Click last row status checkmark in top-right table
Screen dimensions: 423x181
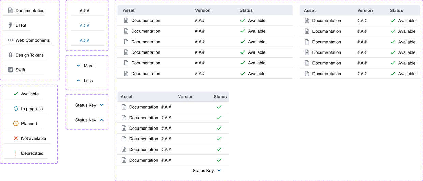pos(393,73)
